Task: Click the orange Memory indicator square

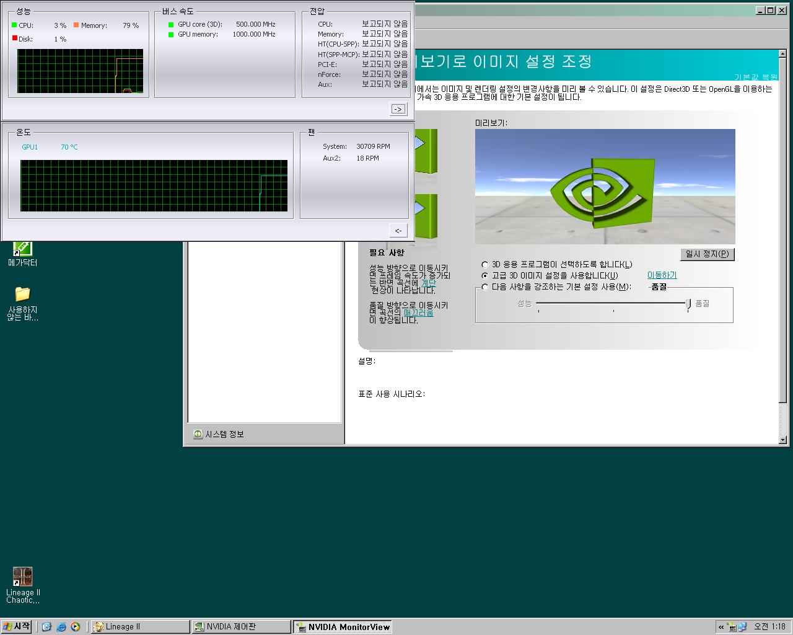Action: coord(76,25)
